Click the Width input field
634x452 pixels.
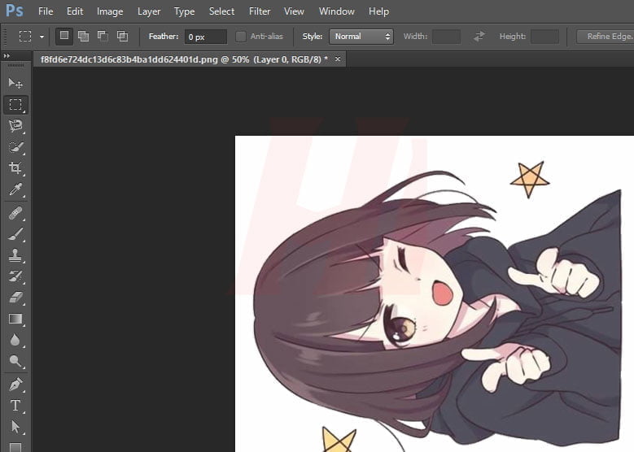tap(446, 37)
